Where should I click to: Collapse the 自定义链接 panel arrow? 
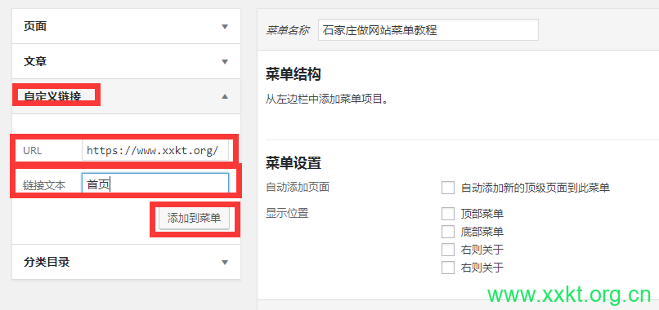(x=225, y=96)
